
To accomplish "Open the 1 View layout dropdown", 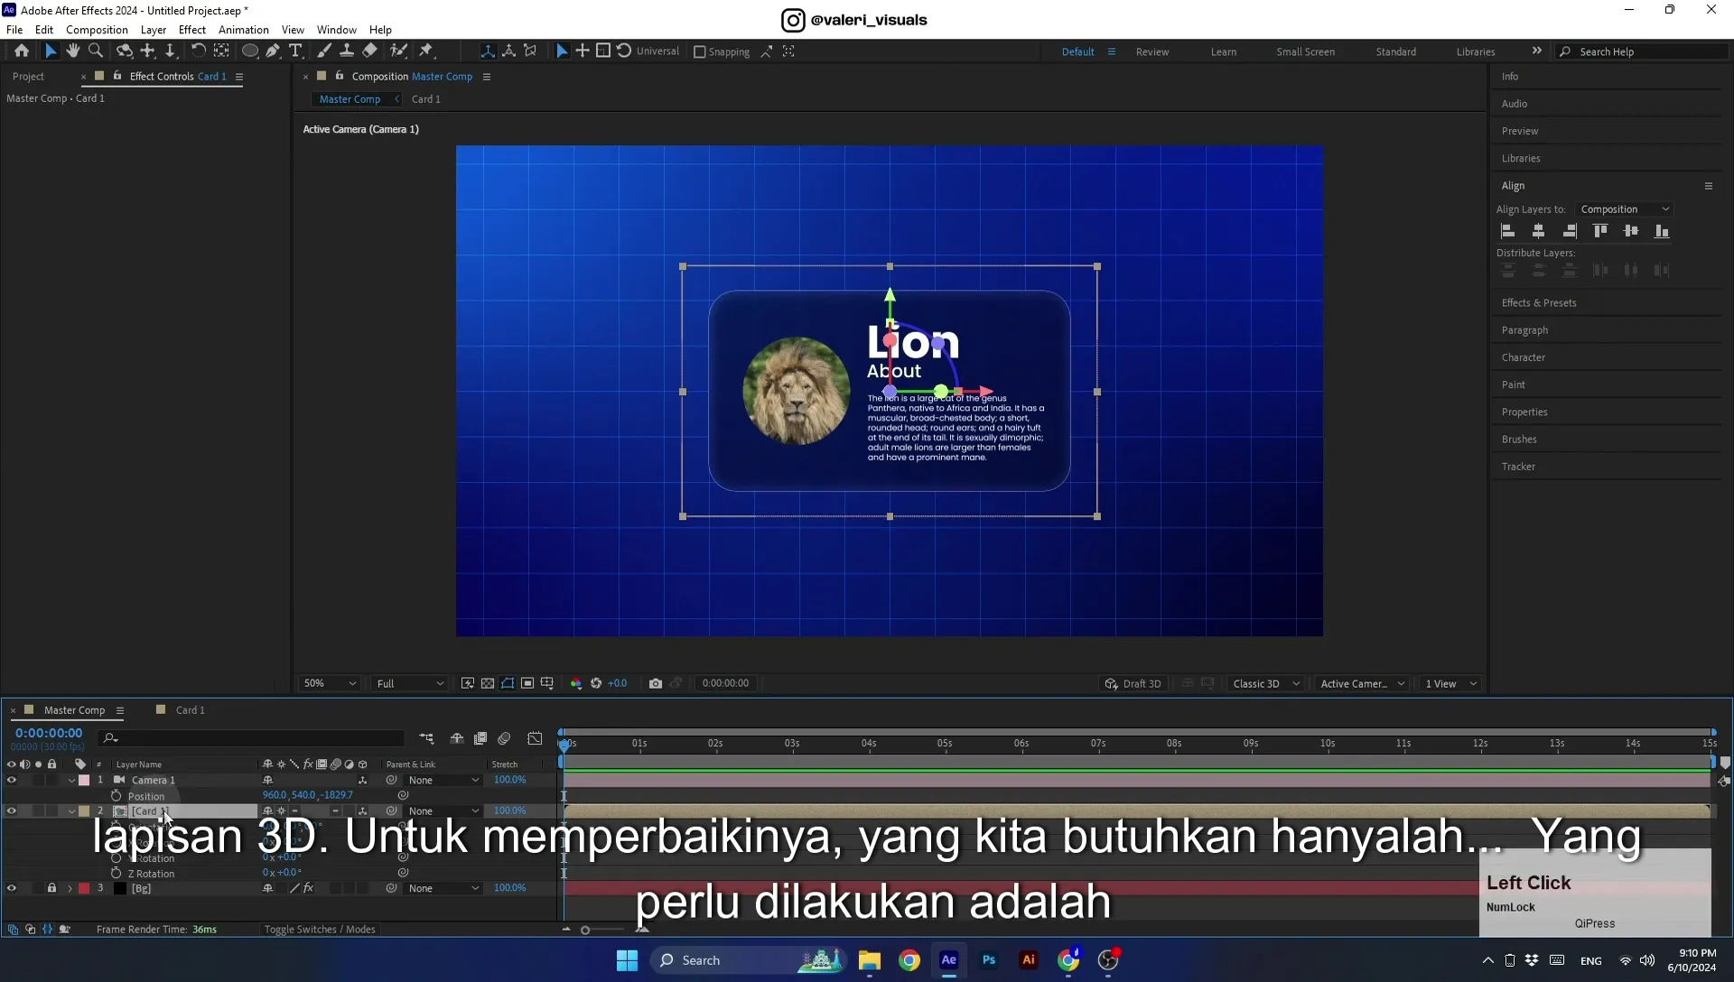I will [x=1450, y=683].
